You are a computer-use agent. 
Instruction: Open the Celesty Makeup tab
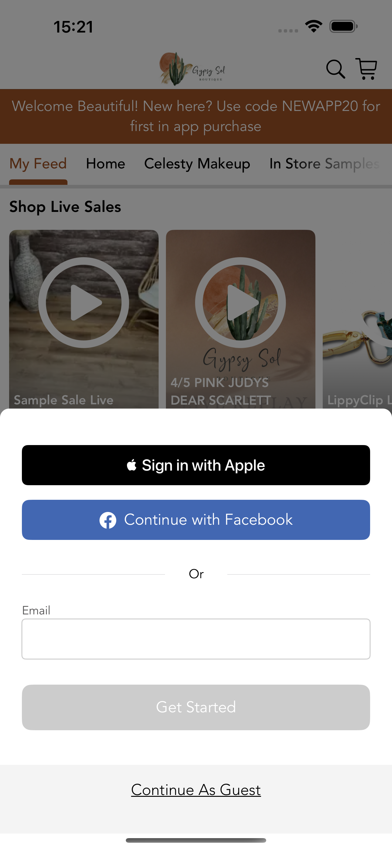click(197, 164)
